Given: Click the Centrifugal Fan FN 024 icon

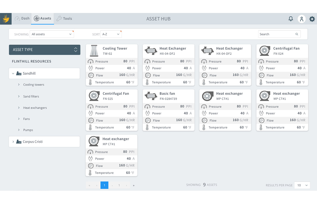Looking at the screenshot, I should pos(264,51).
